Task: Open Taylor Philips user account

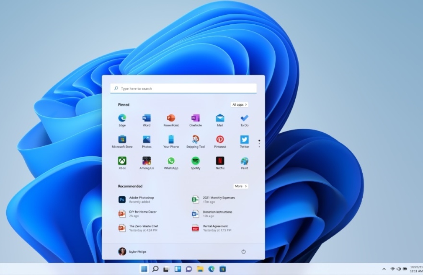Action: [132, 252]
